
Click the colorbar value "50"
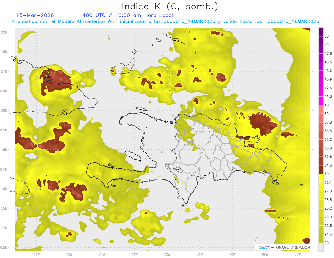(x=327, y=36)
